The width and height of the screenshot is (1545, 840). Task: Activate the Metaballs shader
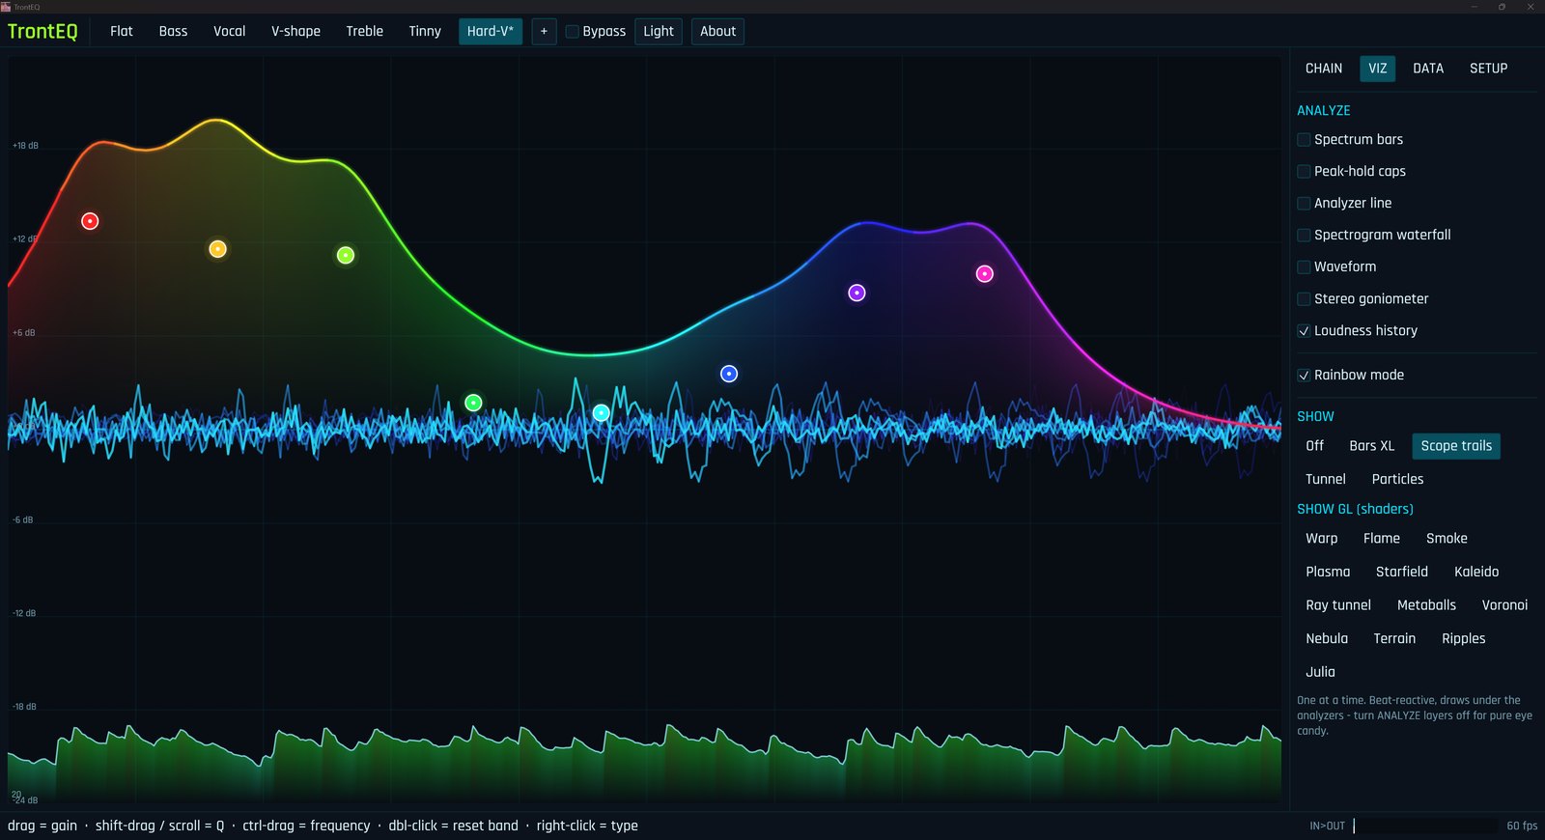point(1426,605)
